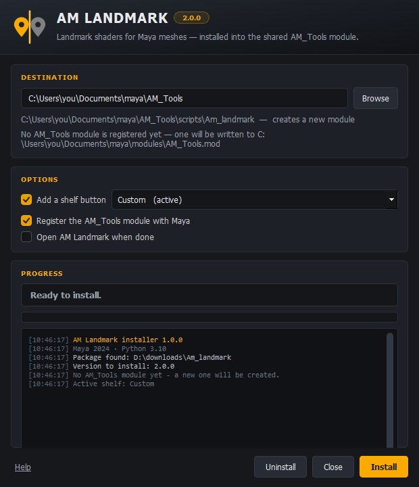Open the shelf dropdown showing Custom (active)
The width and height of the screenshot is (419, 487).
click(x=255, y=200)
